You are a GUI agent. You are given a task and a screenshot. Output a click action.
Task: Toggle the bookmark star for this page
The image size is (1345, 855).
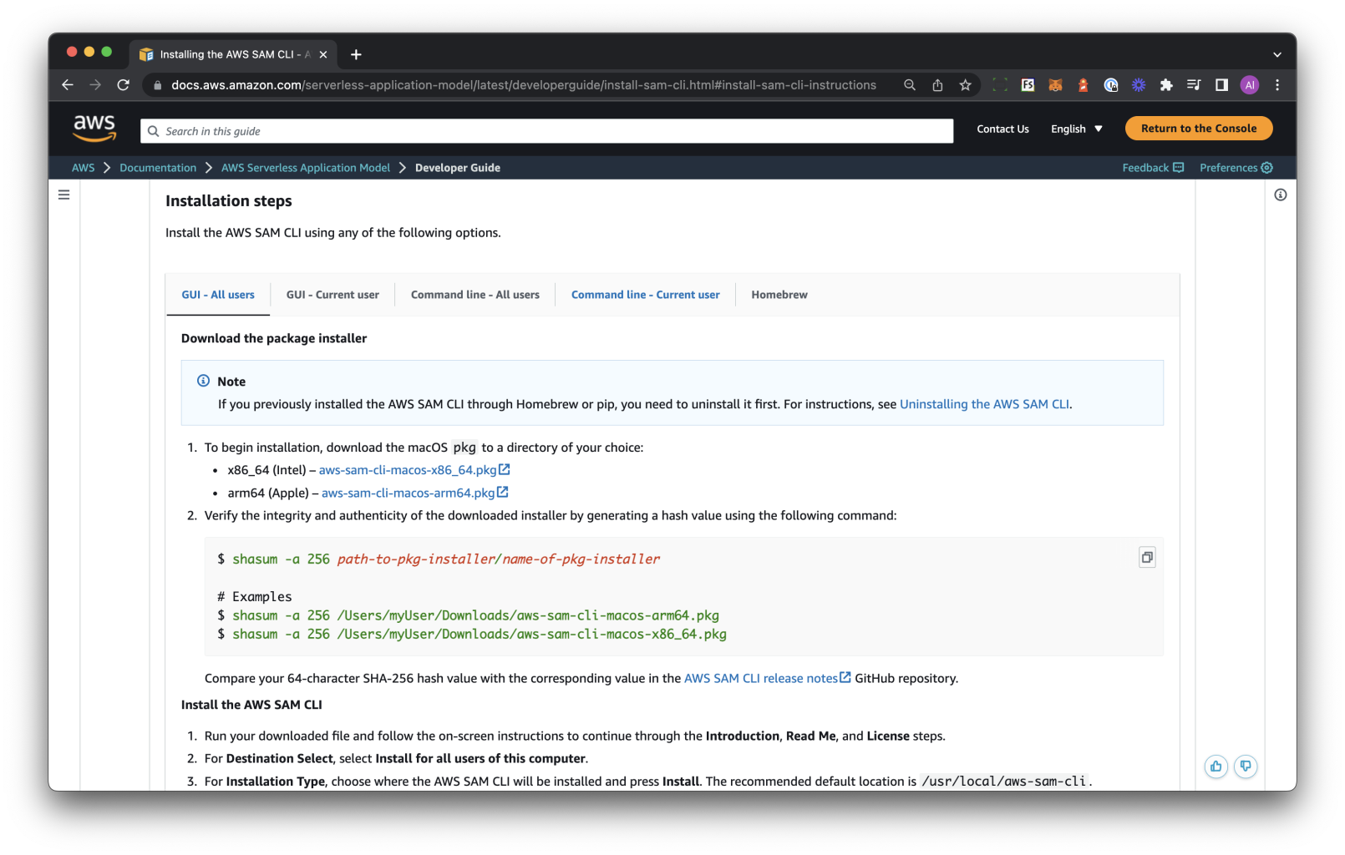click(965, 84)
